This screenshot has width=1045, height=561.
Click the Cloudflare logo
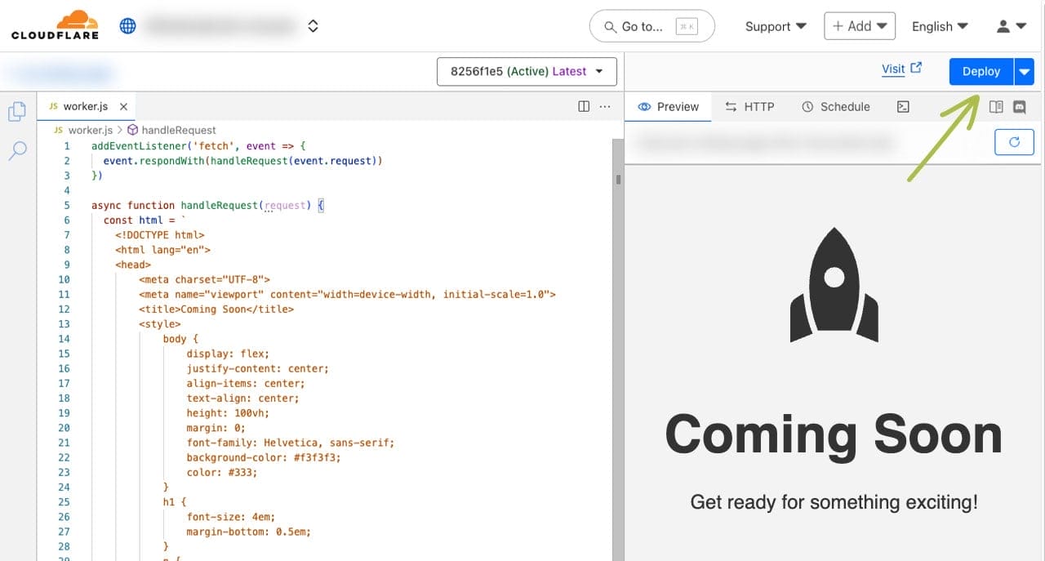(x=55, y=25)
